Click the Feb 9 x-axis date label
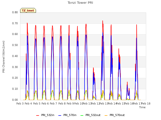Image resolution: width=161 pixels, height=120 pixels. 70,103
